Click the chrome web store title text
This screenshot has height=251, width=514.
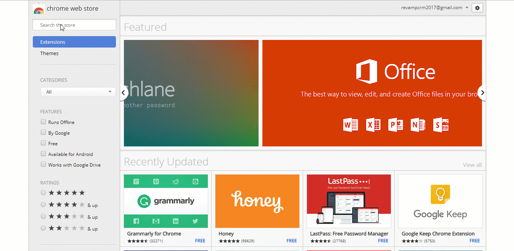click(72, 8)
